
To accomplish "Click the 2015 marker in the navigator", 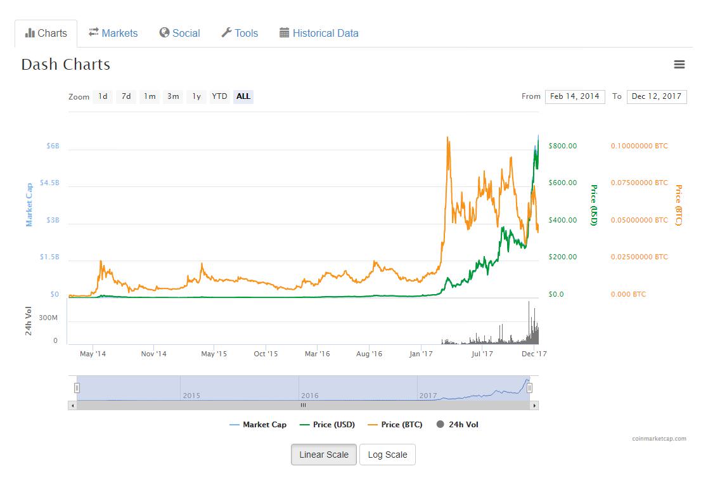I will tap(191, 396).
